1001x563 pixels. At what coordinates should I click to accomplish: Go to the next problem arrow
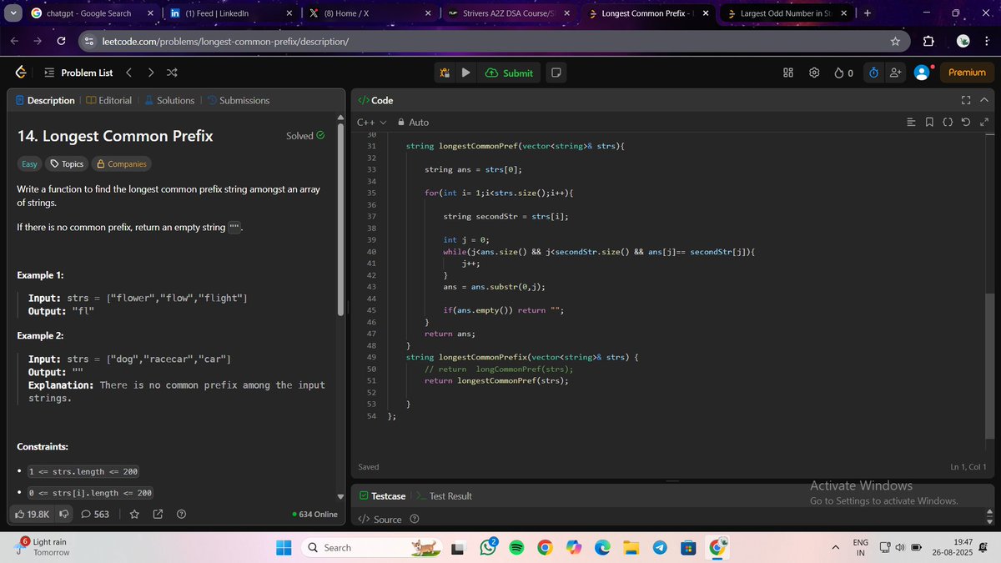coord(150,73)
